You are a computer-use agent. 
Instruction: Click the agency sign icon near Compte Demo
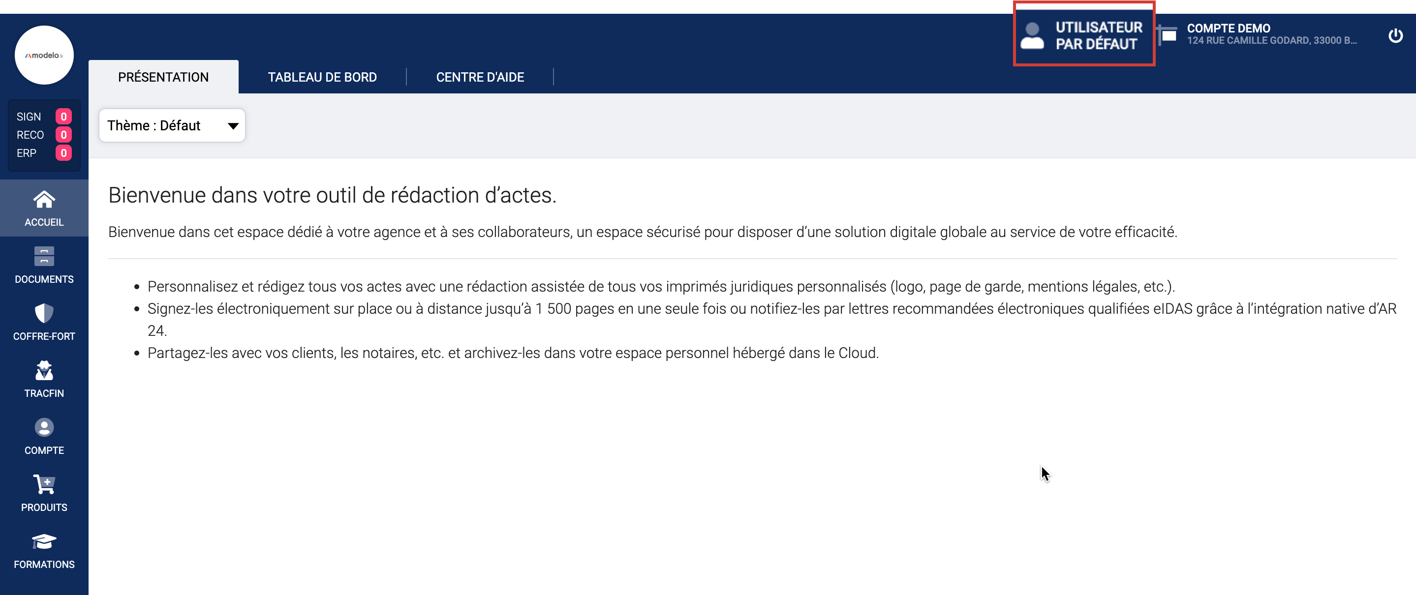click(x=1168, y=35)
